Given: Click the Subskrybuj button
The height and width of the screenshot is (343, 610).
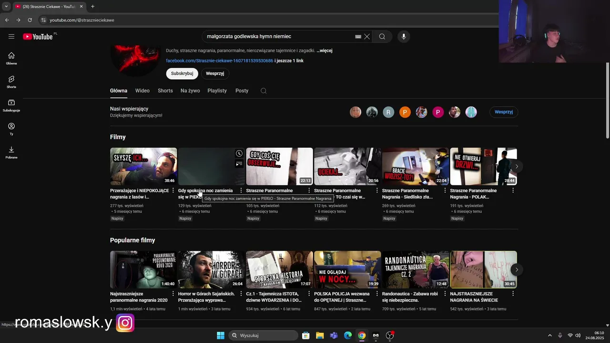Looking at the screenshot, I should point(182,73).
